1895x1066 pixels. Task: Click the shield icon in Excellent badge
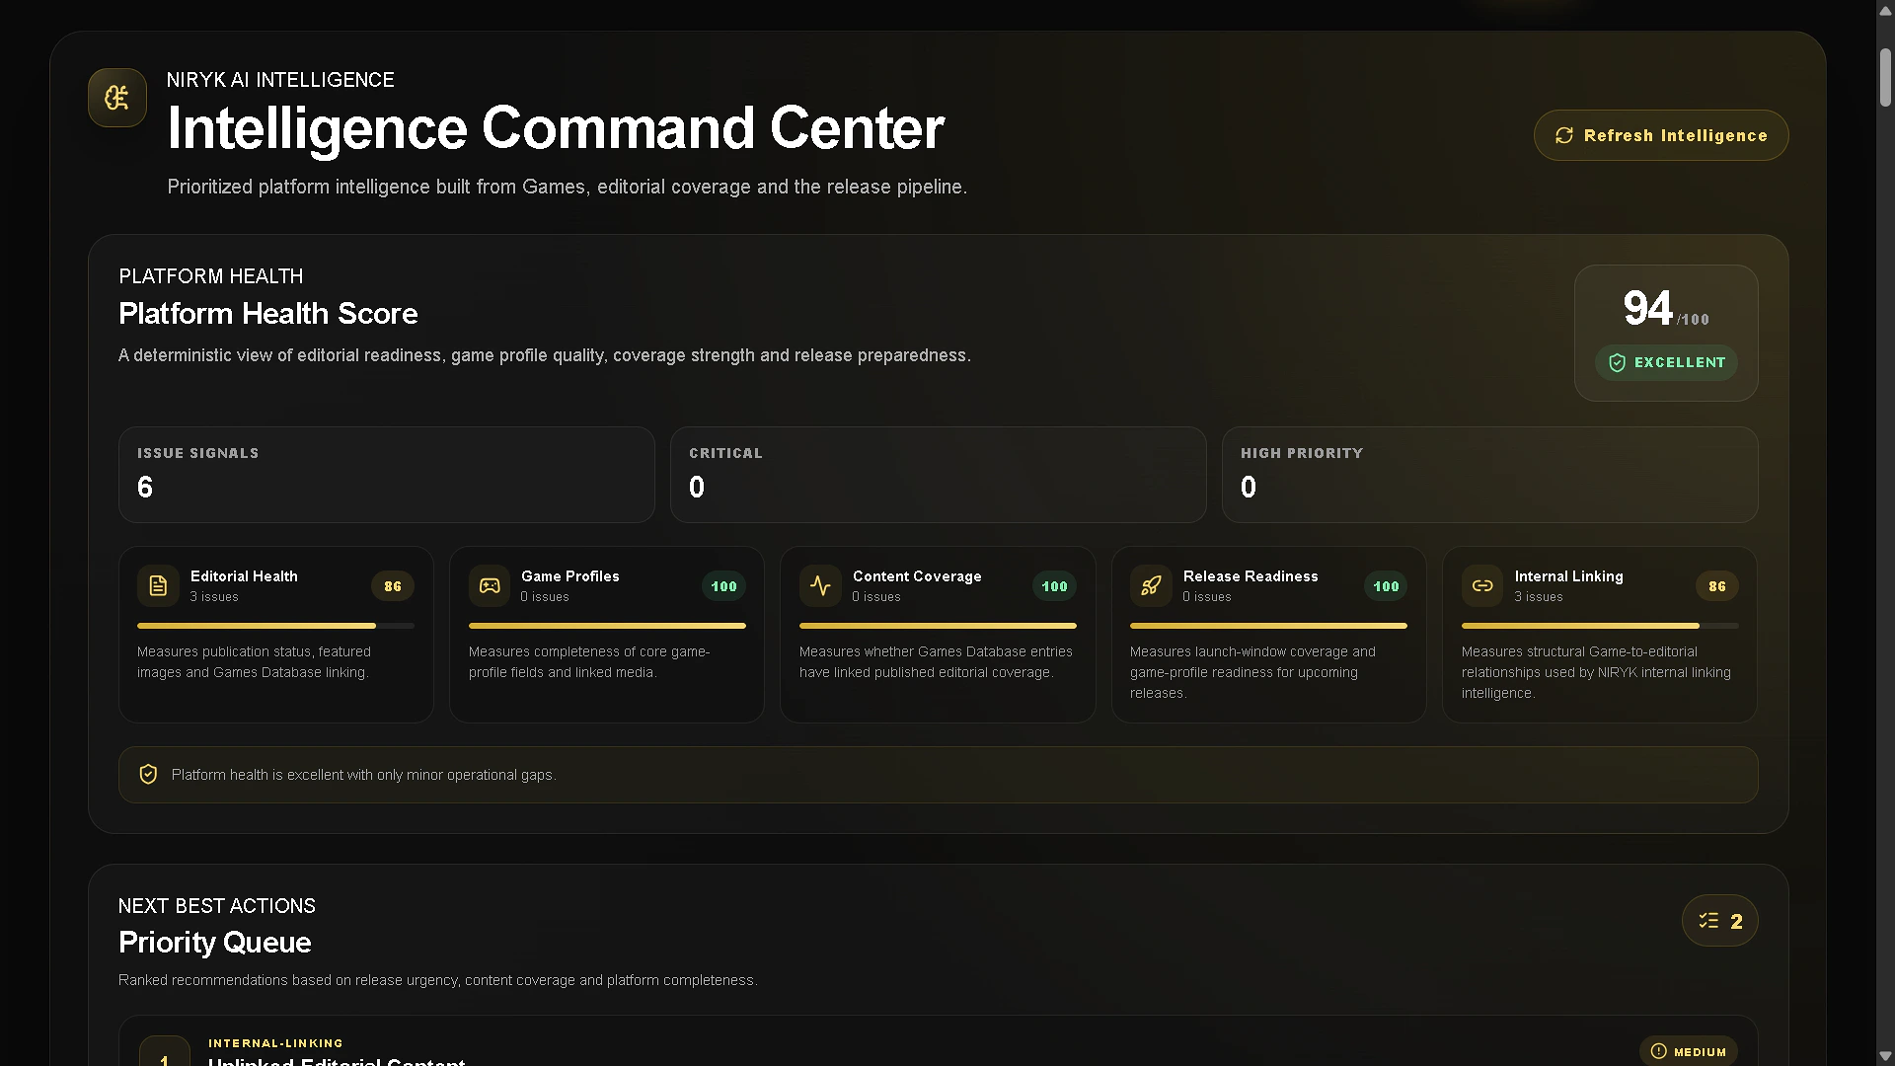pyautogui.click(x=1617, y=363)
